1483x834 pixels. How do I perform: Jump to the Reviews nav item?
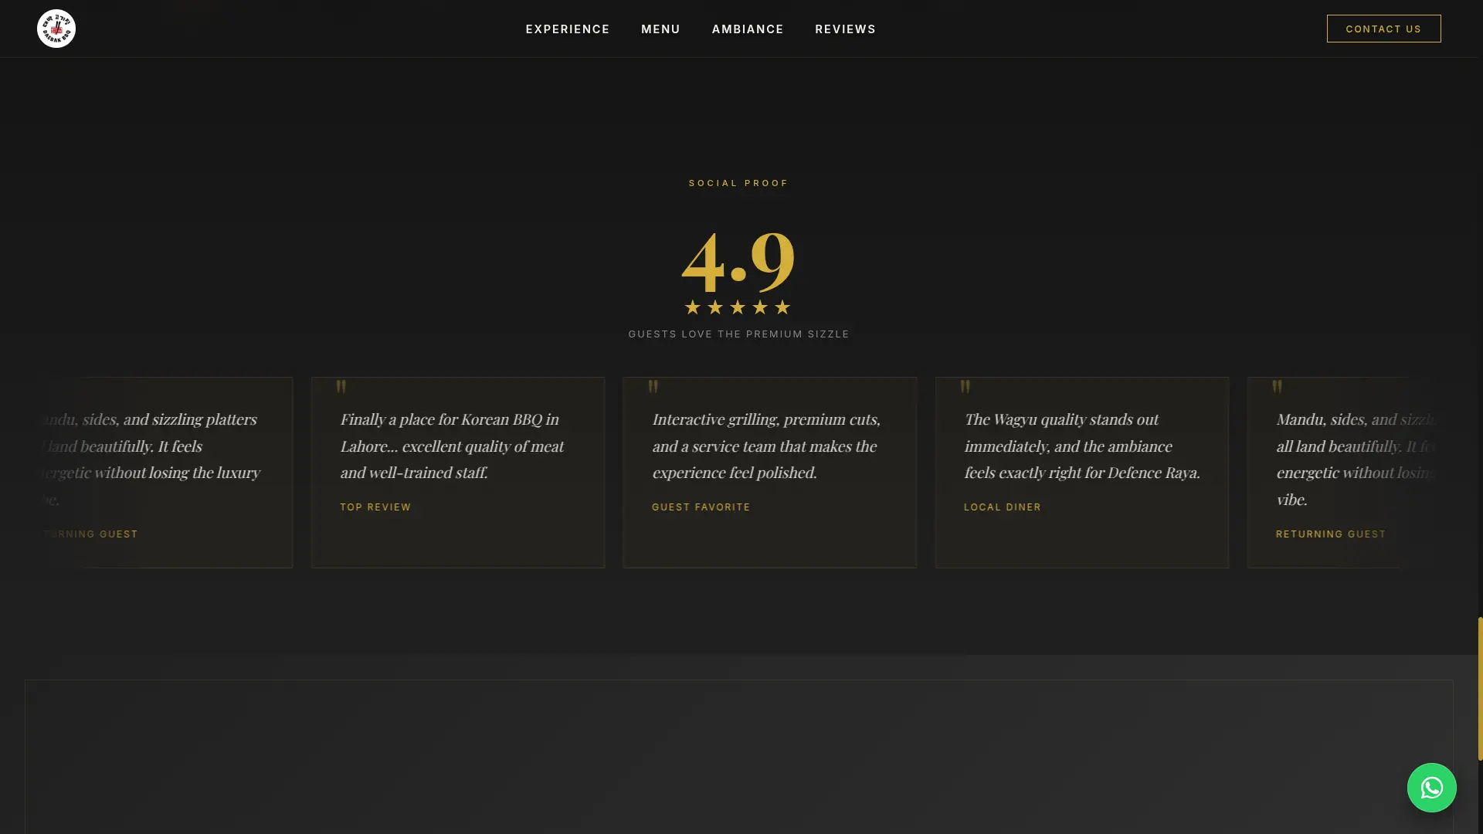(845, 29)
